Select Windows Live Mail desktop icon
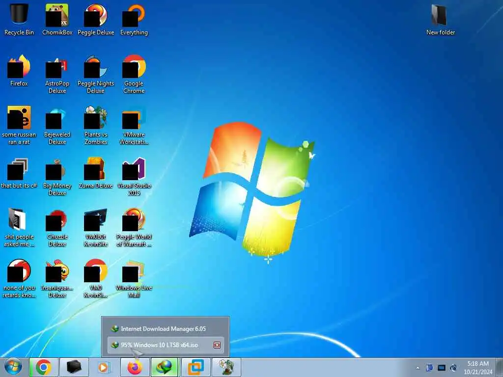 pyautogui.click(x=134, y=278)
